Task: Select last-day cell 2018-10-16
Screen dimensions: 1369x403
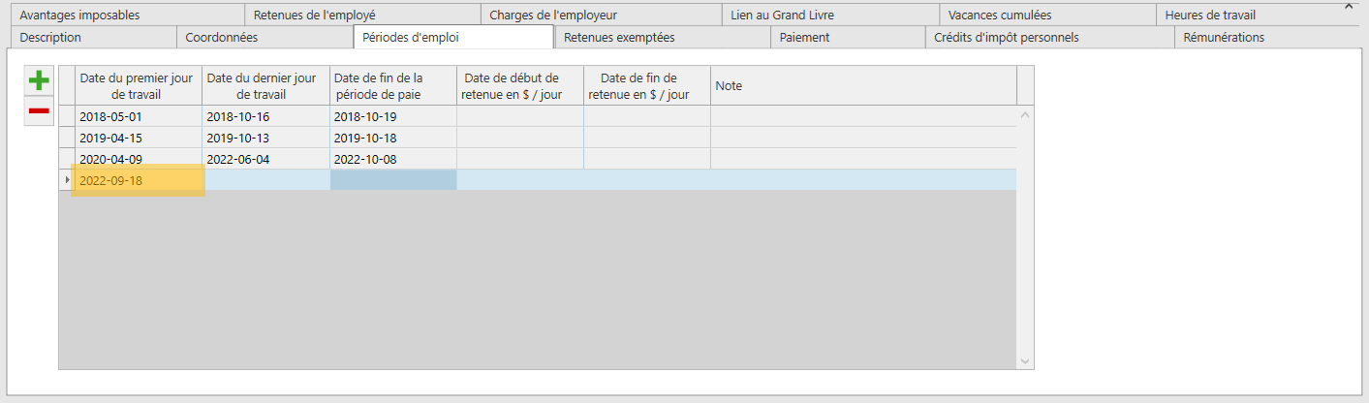Action: [x=265, y=116]
